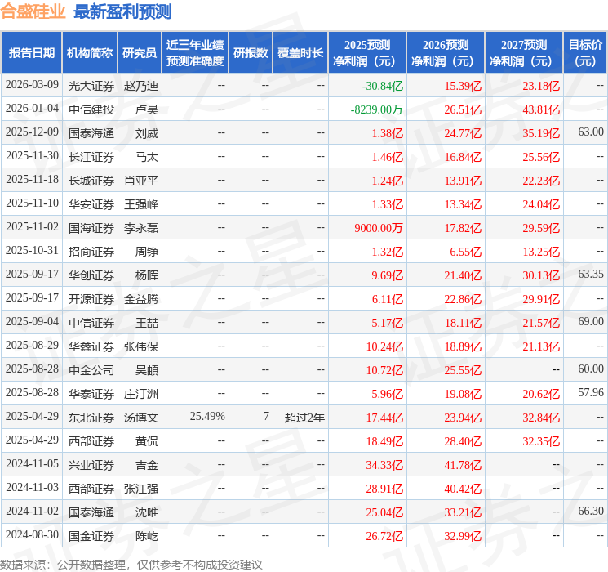Open the 中信建投 institution entry

pos(91,109)
